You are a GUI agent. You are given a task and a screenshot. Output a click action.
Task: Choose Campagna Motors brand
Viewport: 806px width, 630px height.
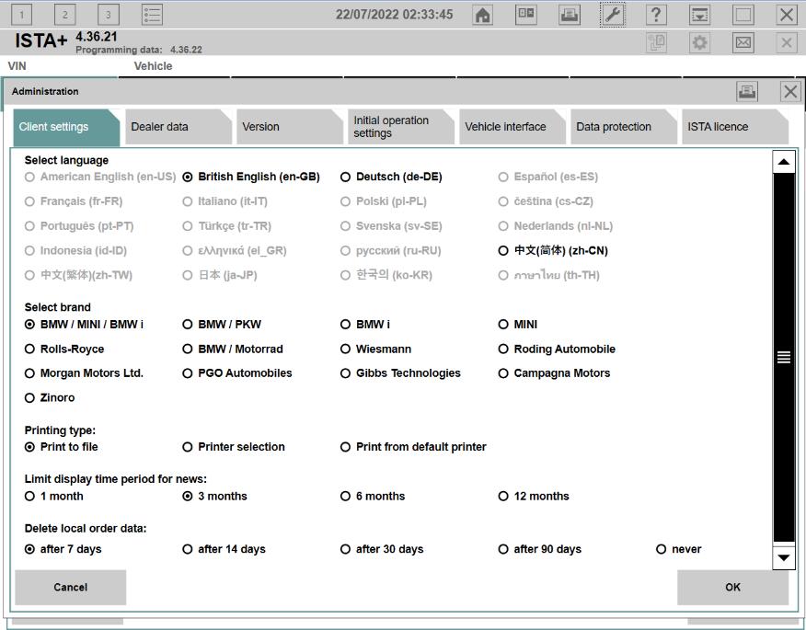point(555,373)
